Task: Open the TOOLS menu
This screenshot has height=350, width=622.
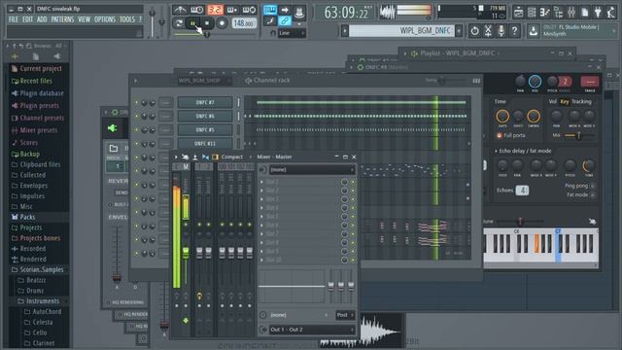Action: (127, 19)
